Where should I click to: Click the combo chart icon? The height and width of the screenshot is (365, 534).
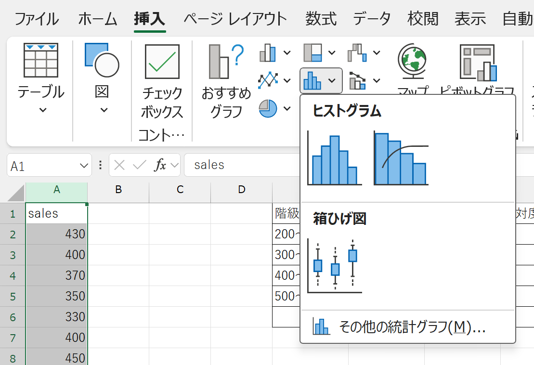tap(357, 80)
